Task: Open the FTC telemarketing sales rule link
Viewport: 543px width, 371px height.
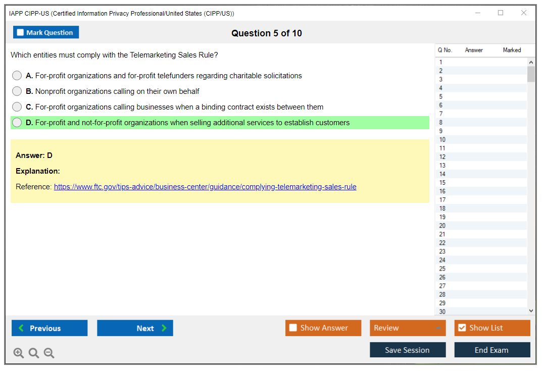Action: coord(205,187)
